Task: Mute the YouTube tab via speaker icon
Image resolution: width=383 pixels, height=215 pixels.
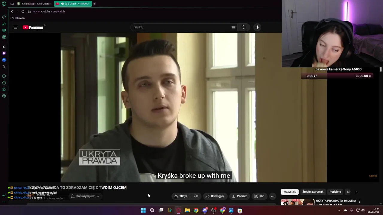Action: (62, 4)
